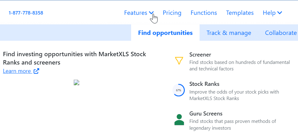Screen dimensions: 298x134
Task: Expand the Help dropdown chevron
Action: (279, 13)
